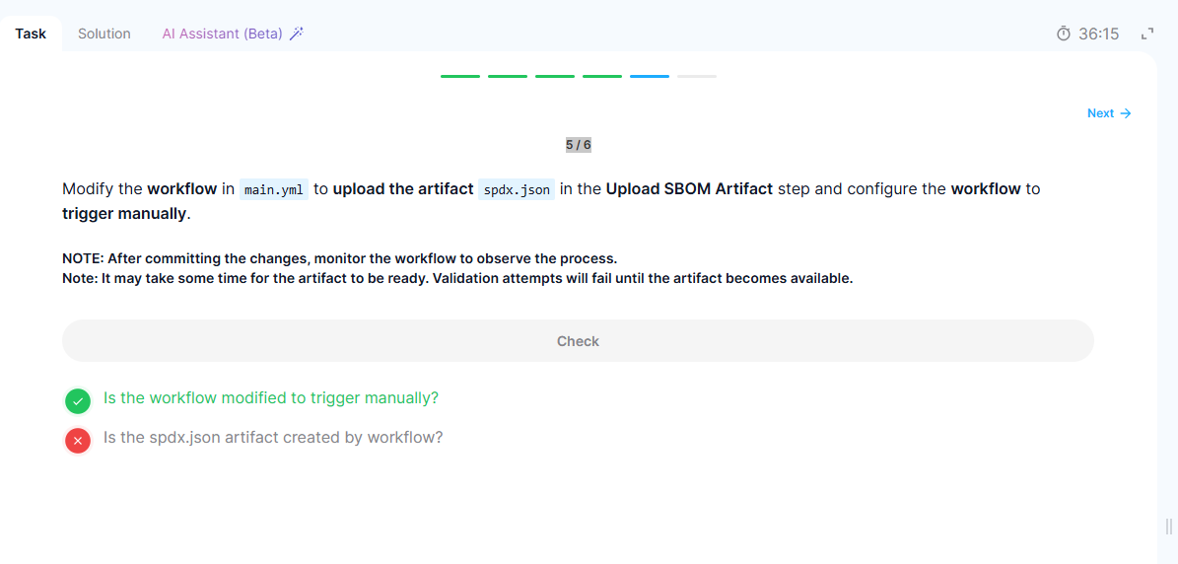Switch to the Task tab
Image resolution: width=1178 pixels, height=564 pixels.
[31, 34]
